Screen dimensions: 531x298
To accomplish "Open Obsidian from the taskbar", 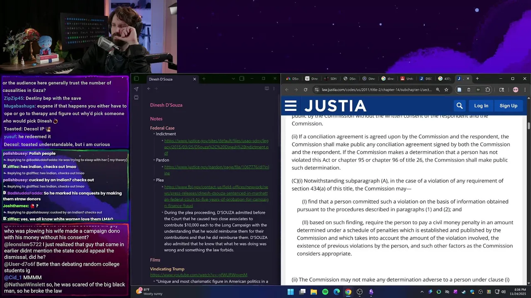I will (371, 292).
